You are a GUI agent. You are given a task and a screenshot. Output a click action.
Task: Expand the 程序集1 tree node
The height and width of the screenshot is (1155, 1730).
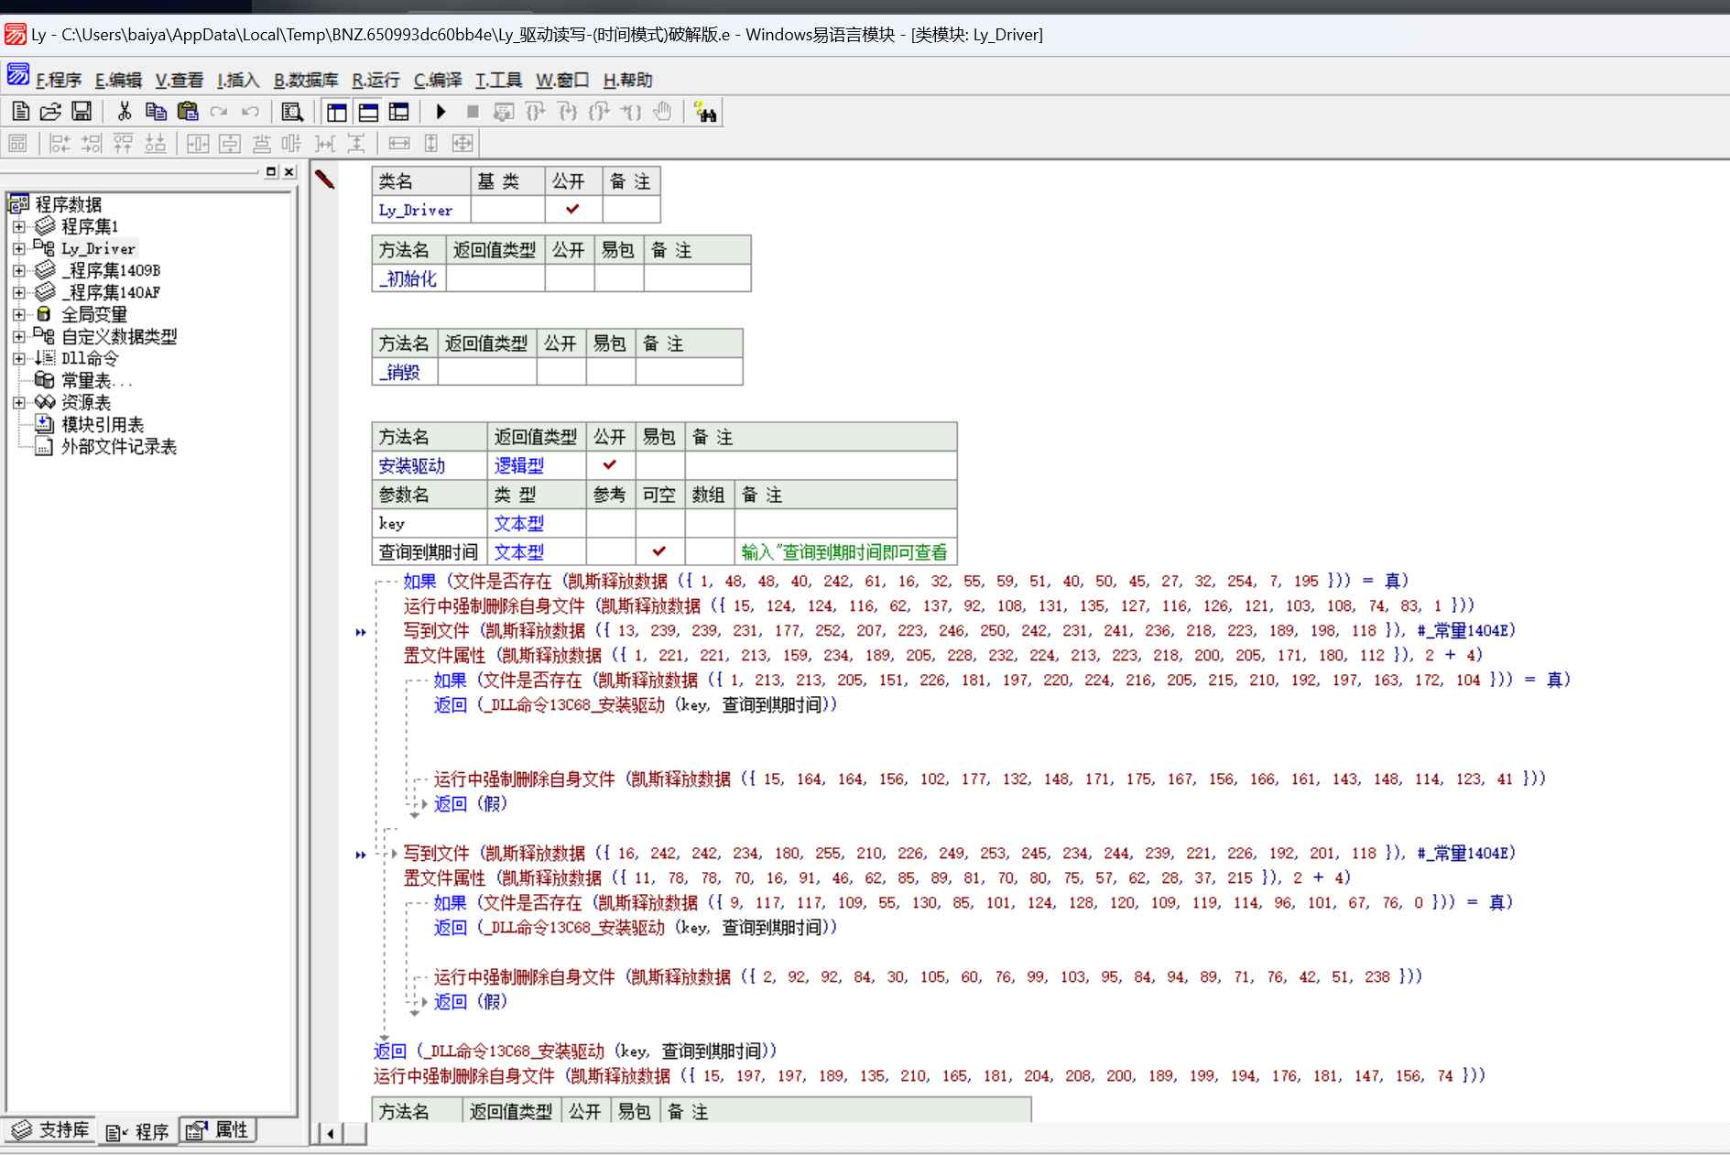pyautogui.click(x=18, y=226)
